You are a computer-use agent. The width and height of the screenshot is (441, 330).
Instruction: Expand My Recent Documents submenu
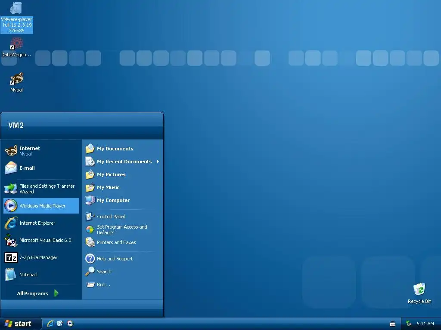122,162
